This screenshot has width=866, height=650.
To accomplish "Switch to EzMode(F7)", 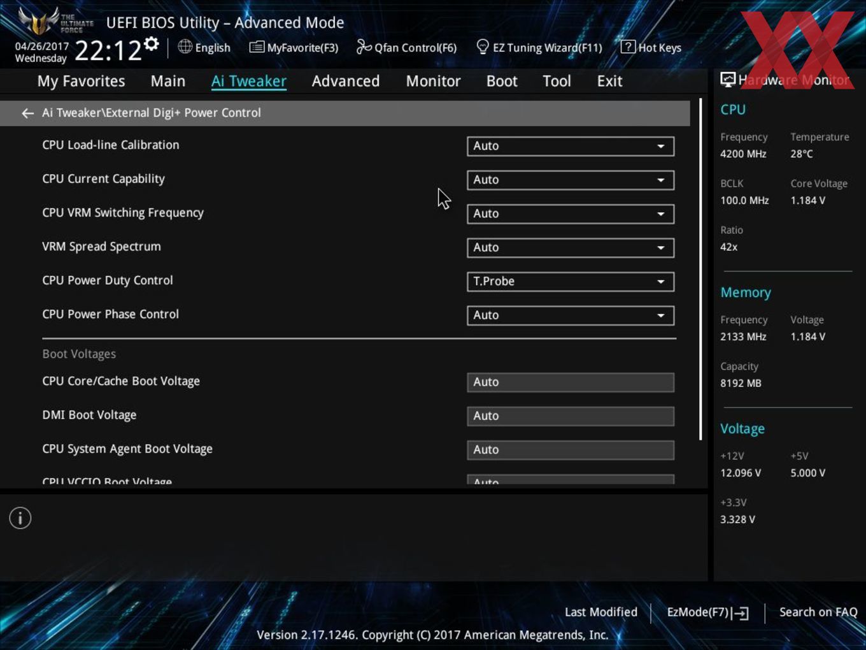I will point(707,612).
